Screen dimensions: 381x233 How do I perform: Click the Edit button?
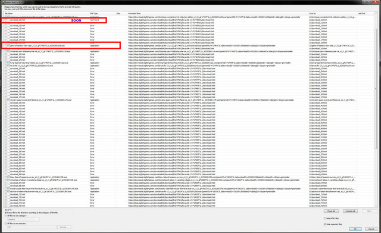(370, 211)
